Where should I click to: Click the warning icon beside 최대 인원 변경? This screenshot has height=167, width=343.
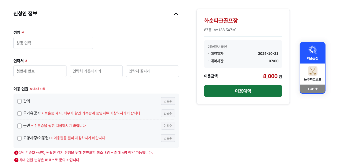16,160
